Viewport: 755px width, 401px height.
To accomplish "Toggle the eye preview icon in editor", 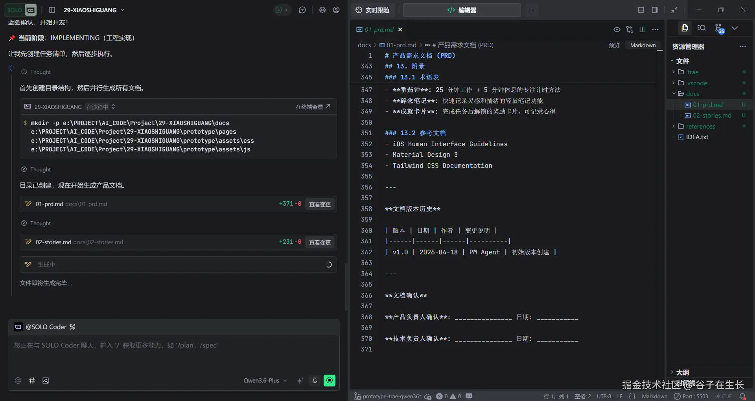I will pyautogui.click(x=617, y=29).
